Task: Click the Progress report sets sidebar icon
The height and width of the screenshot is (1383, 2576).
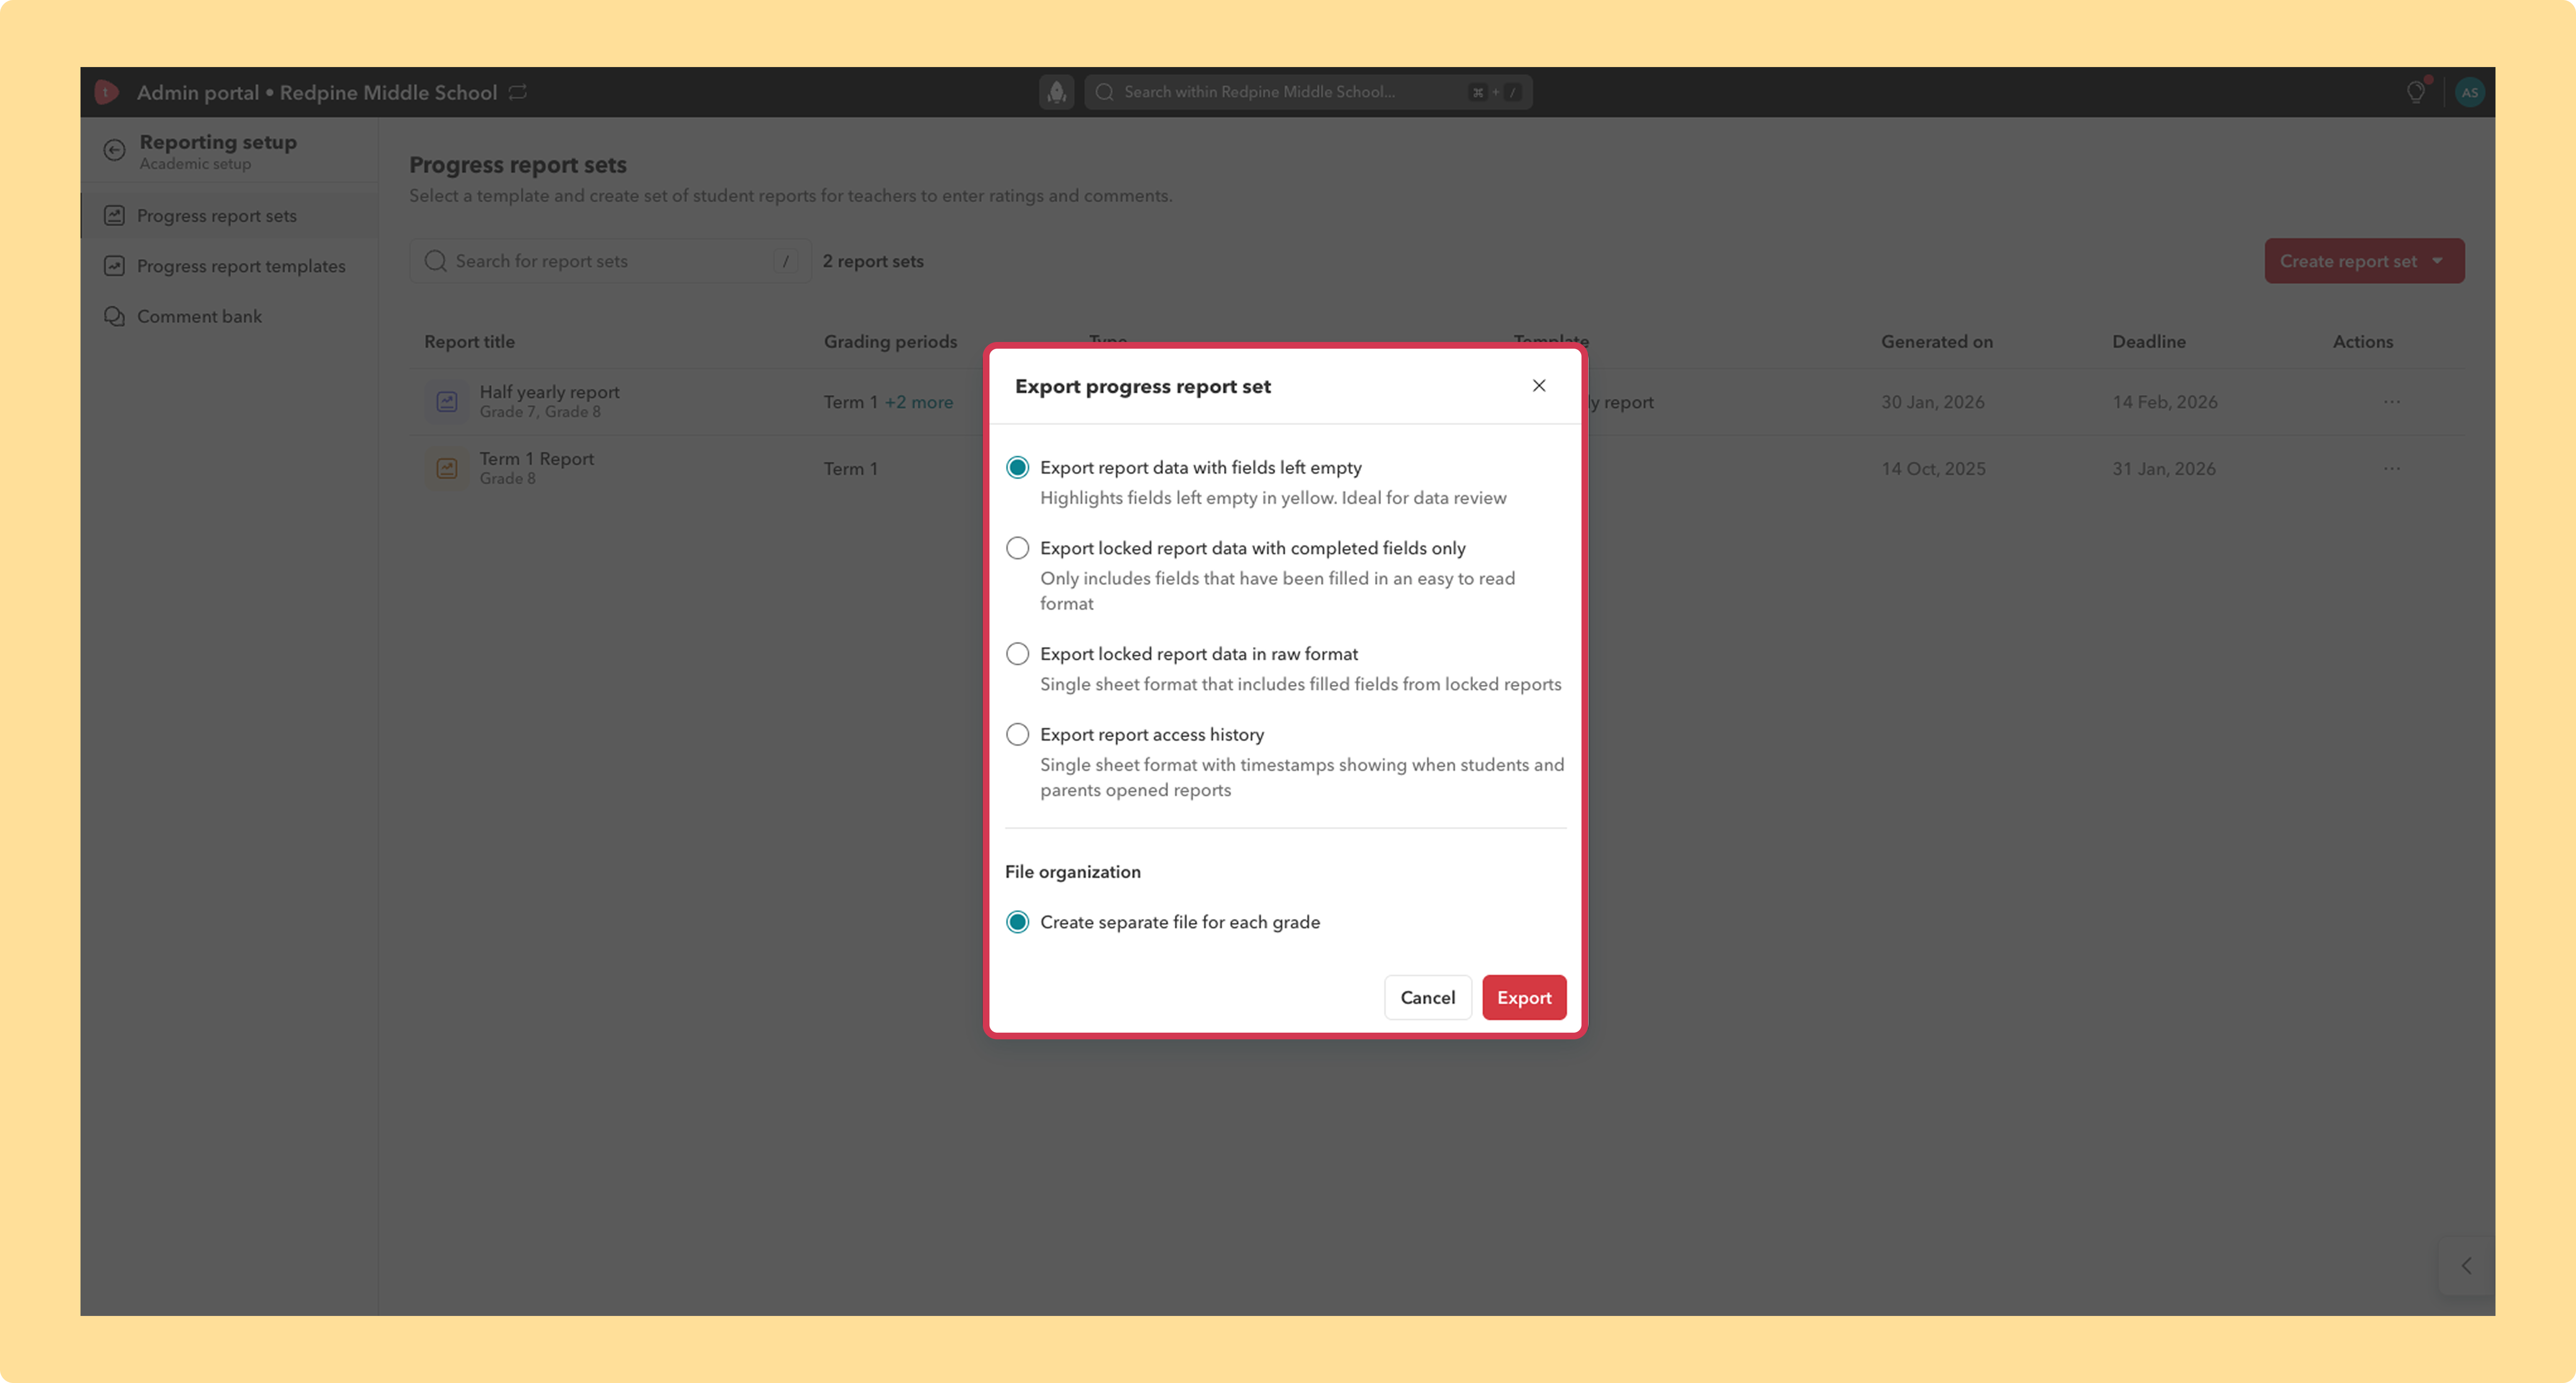Action: (114, 216)
